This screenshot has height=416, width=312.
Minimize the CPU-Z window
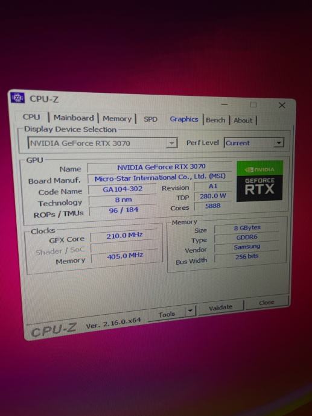[224, 104]
